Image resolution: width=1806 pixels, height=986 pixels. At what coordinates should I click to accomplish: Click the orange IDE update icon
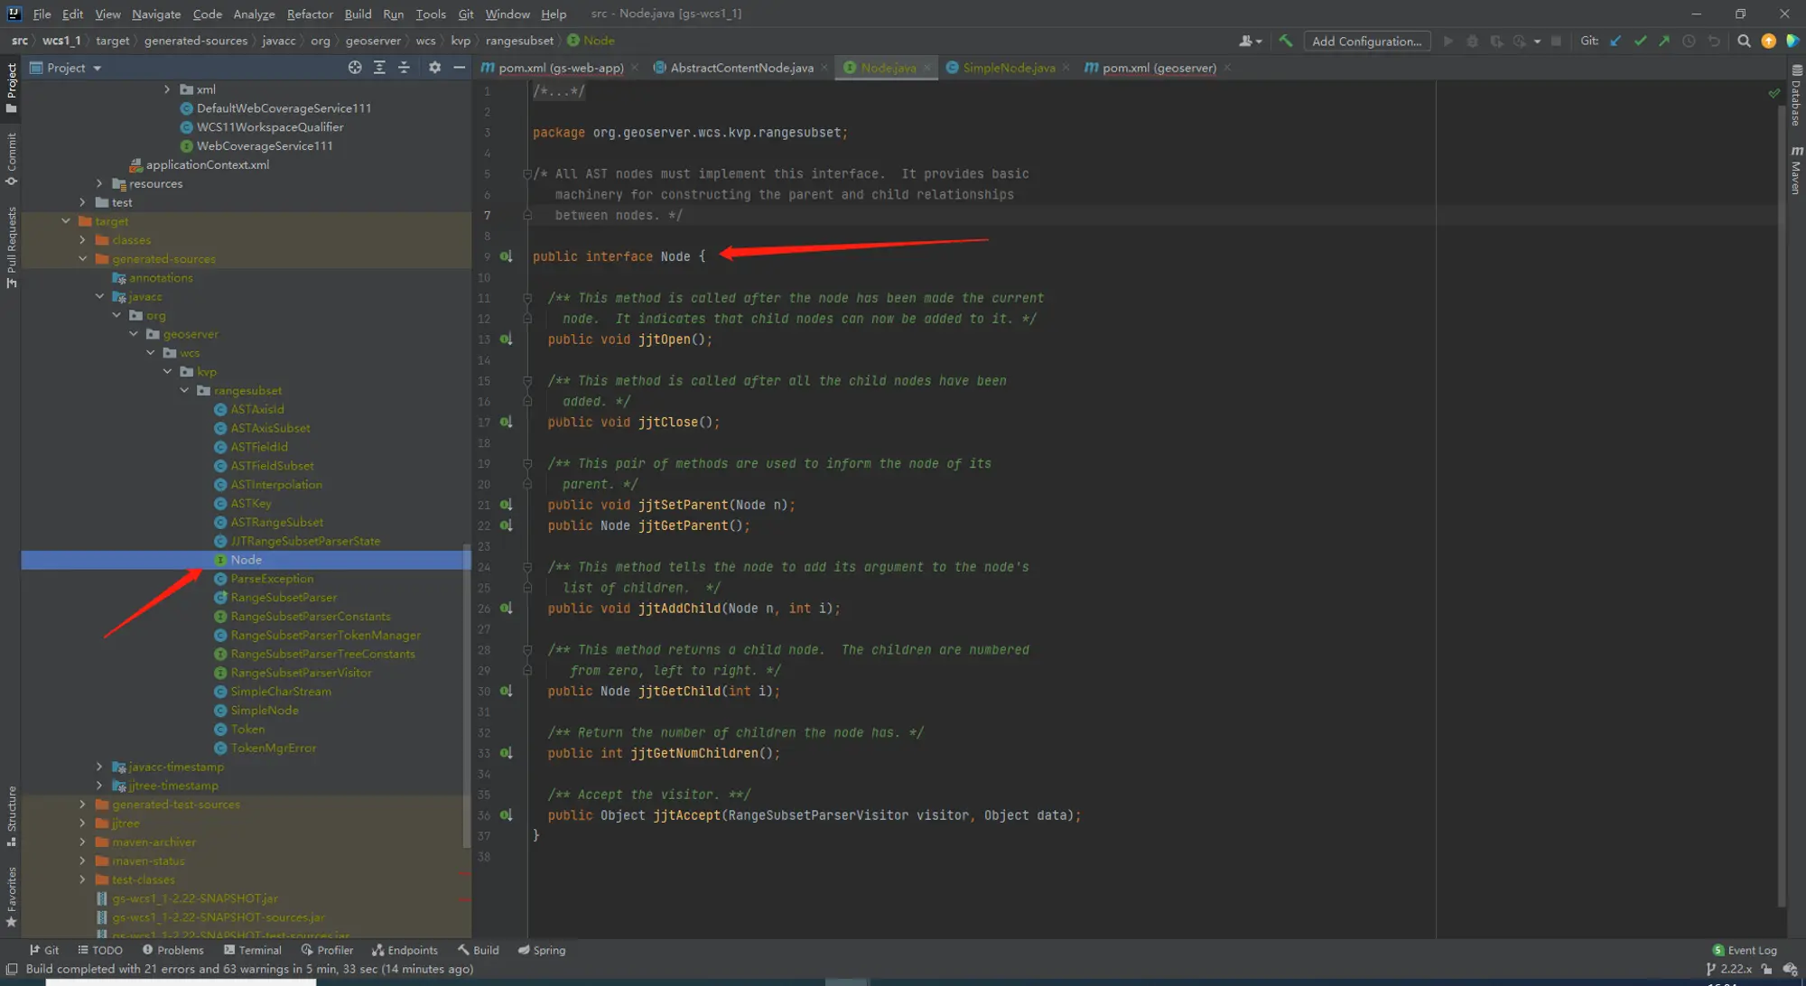pos(1768,41)
